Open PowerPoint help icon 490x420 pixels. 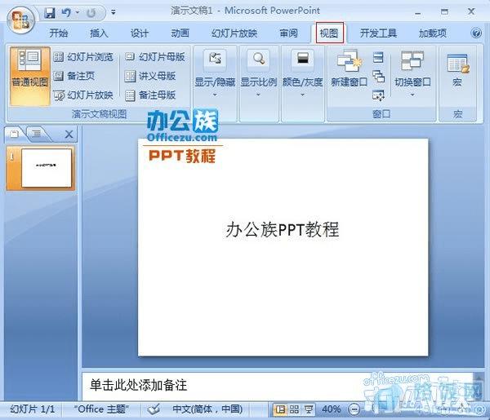(476, 33)
